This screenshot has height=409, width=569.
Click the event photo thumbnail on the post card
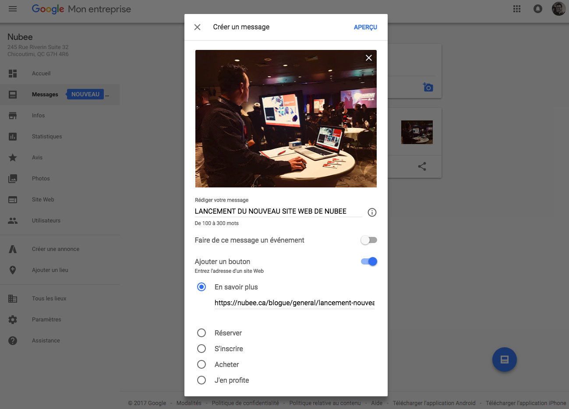click(417, 132)
